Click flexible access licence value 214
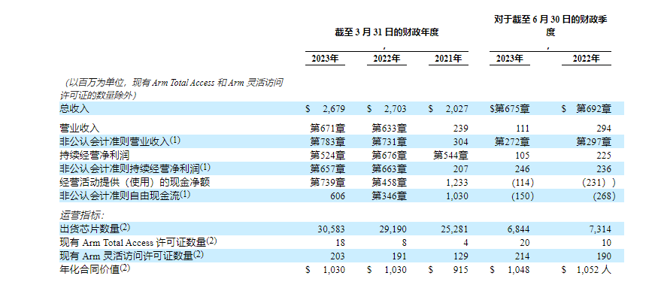Viewport: 658px width, 288px height. tap(523, 256)
